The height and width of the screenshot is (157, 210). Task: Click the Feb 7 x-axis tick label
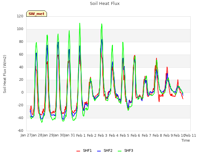click(x=146, y=135)
